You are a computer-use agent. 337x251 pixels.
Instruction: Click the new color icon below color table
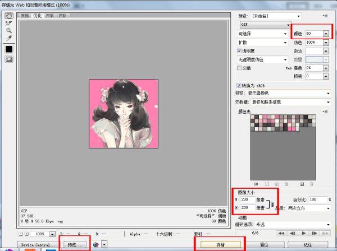[302, 184]
